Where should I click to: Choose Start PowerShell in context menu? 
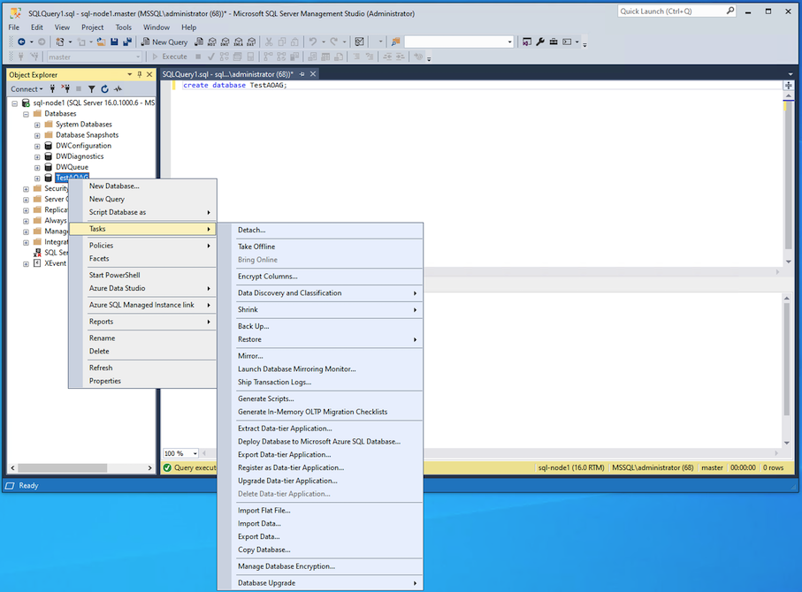click(142, 275)
